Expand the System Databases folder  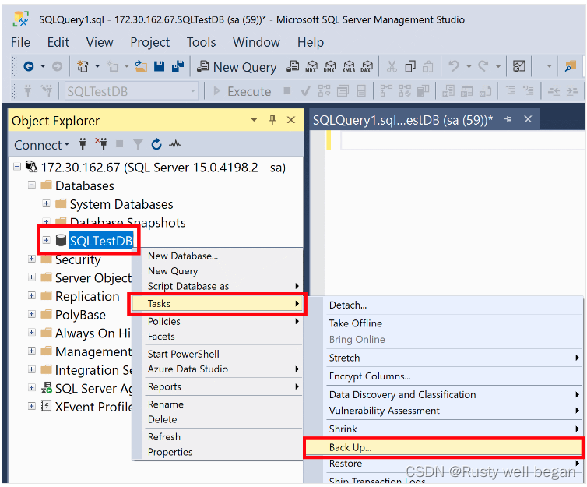click(x=46, y=203)
